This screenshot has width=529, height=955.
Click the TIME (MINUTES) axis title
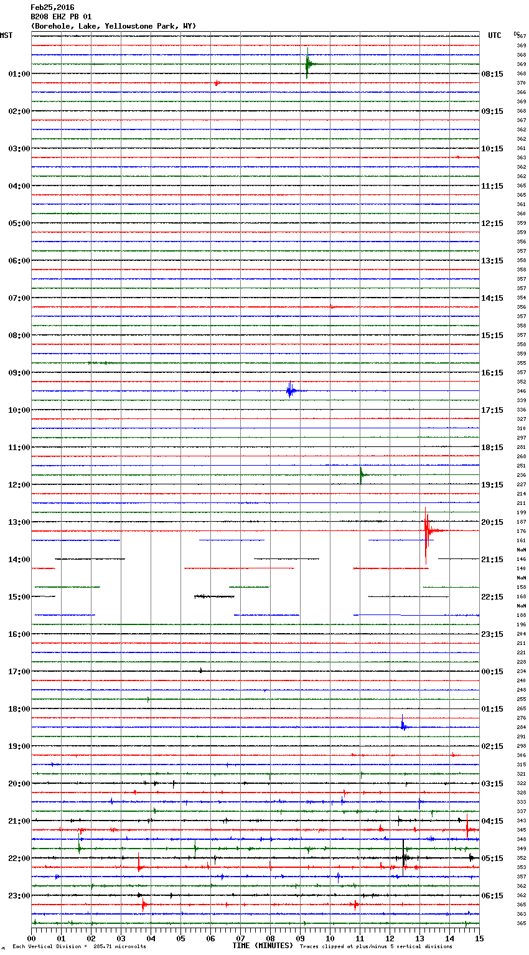(x=263, y=946)
